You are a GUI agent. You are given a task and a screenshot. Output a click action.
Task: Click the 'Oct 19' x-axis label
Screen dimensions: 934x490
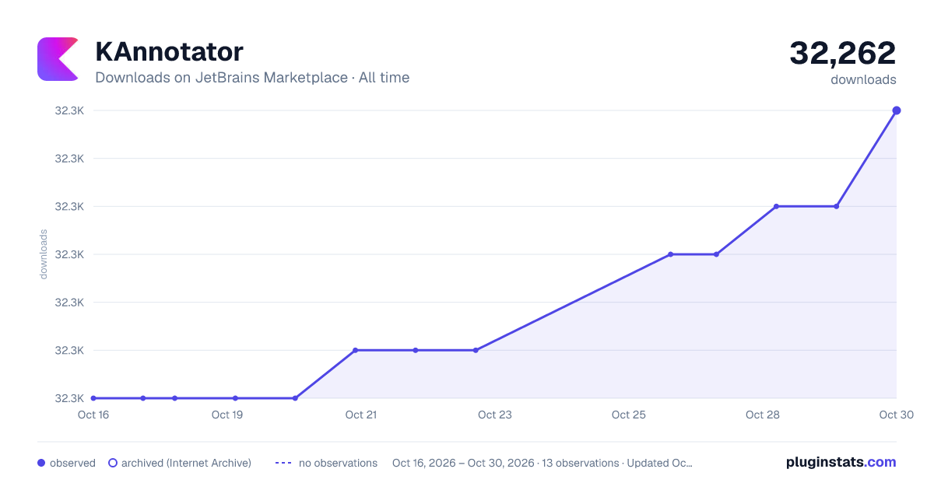[227, 415]
